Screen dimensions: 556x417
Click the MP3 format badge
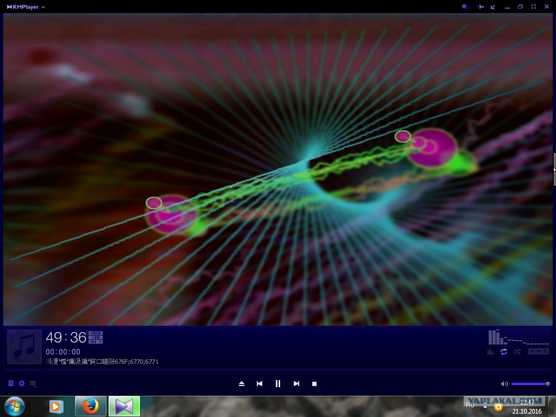pyautogui.click(x=96, y=333)
